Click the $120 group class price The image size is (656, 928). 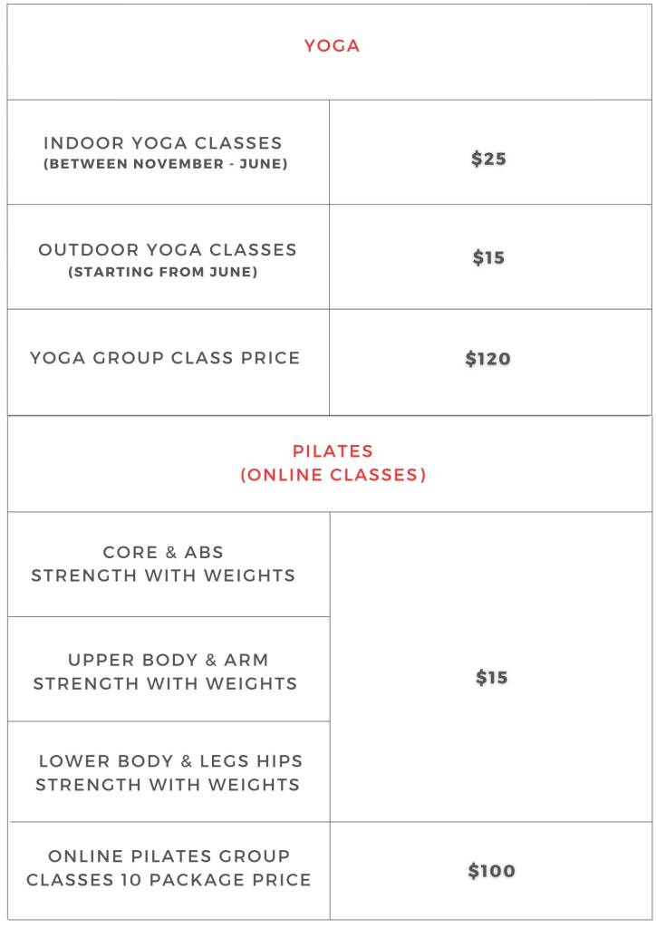[x=488, y=359]
